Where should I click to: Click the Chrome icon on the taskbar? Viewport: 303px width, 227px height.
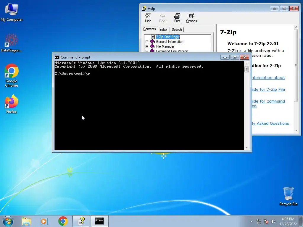coord(63,221)
